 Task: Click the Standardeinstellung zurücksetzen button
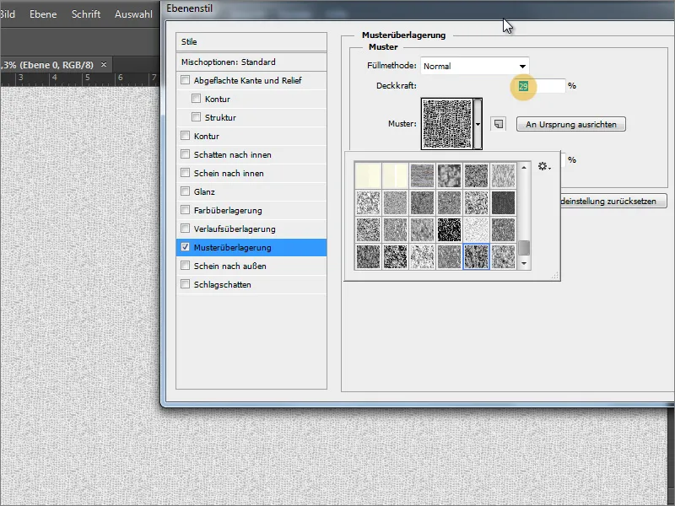(613, 201)
